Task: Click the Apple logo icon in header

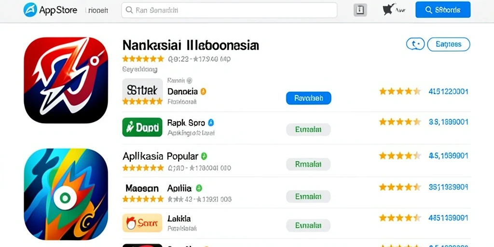Action: point(388,10)
